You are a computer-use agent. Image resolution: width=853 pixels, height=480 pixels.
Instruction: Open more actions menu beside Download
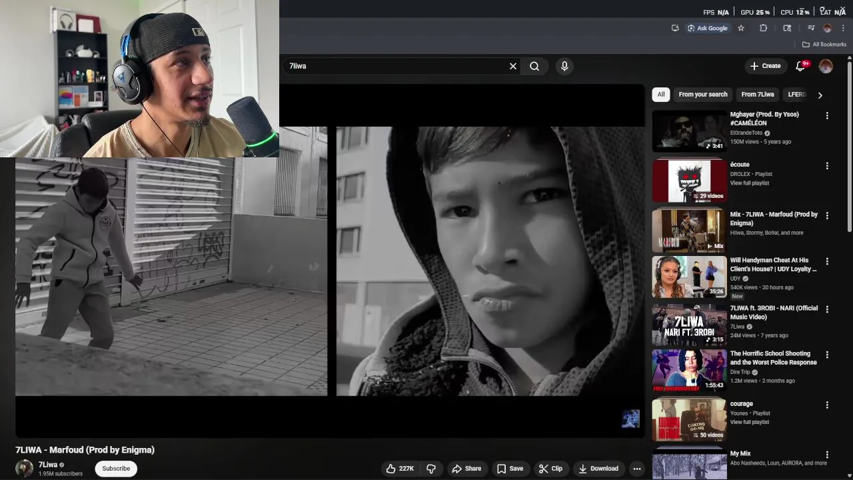click(x=636, y=469)
